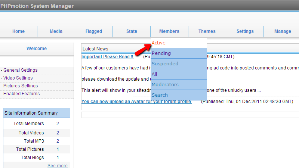Viewport: 299px width, 168px height.
Task: Click the Total MP3 label
Action: pos(34,141)
